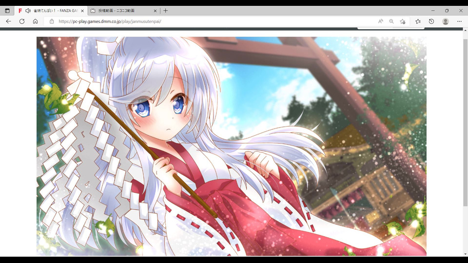The image size is (468, 263).
Task: Click the shrine maiden game artwork
Action: (x=231, y=146)
